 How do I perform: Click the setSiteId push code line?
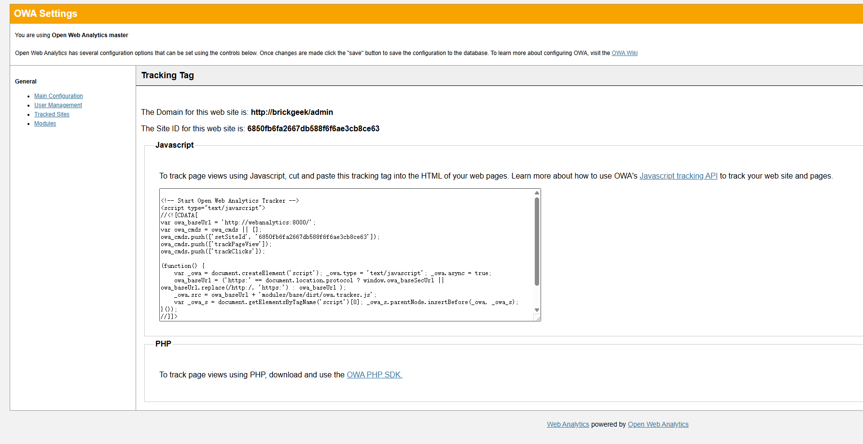pyautogui.click(x=270, y=237)
